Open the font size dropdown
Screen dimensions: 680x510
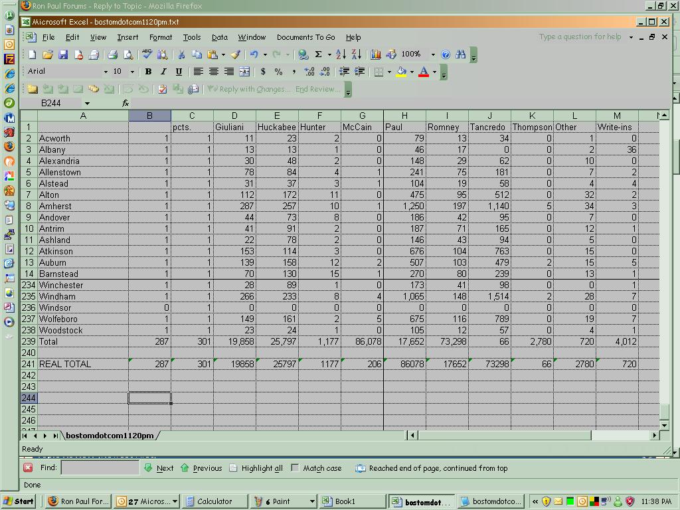click(133, 72)
